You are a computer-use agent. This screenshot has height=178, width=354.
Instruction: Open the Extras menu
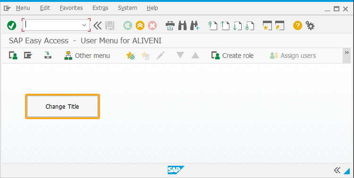coord(101,8)
